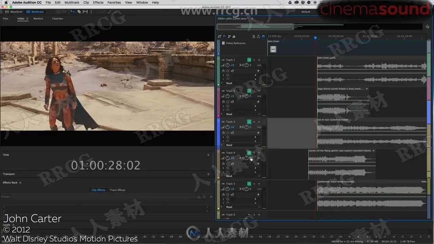Show the Sends section in track headers
The width and height of the screenshot is (434, 244).
pos(229,36)
